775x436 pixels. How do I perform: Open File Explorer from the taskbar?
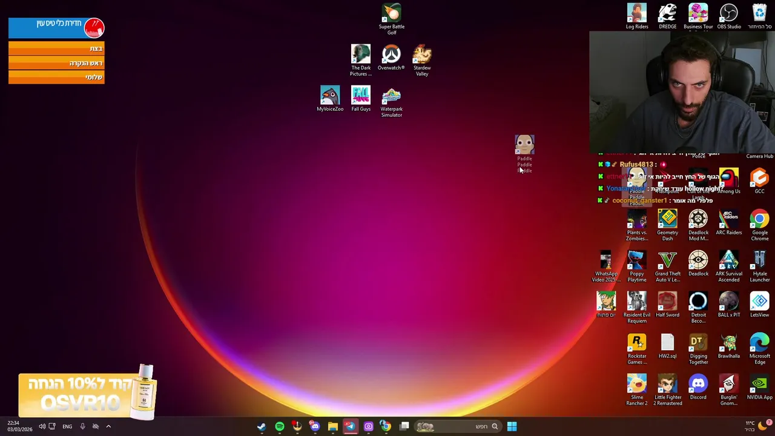click(332, 426)
